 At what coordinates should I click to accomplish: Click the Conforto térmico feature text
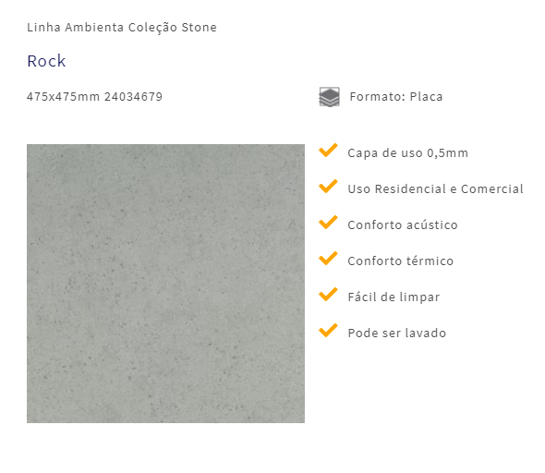(400, 261)
